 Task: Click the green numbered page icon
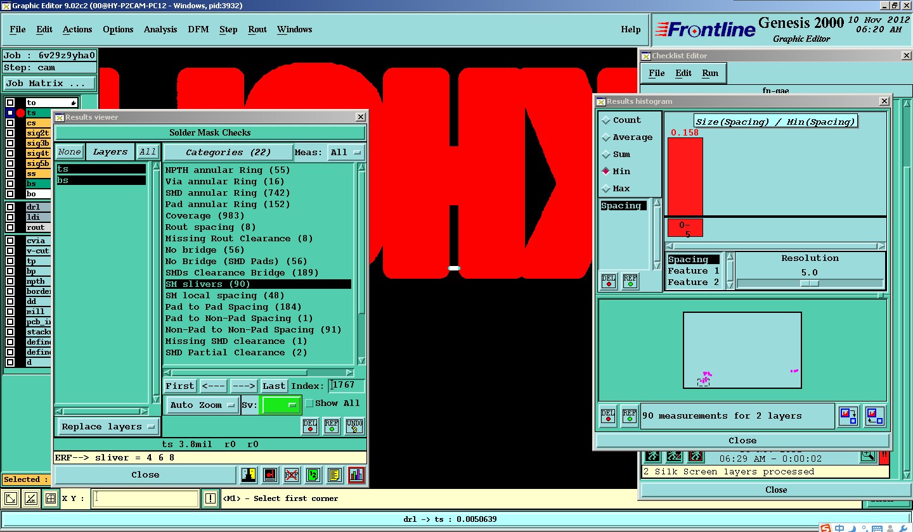(x=313, y=474)
